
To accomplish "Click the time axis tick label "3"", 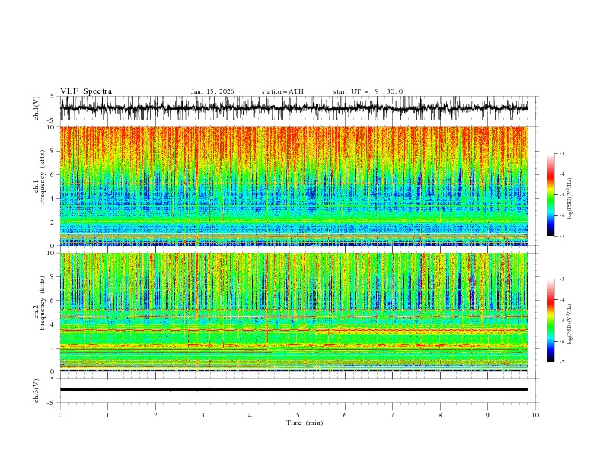I will (x=203, y=415).
